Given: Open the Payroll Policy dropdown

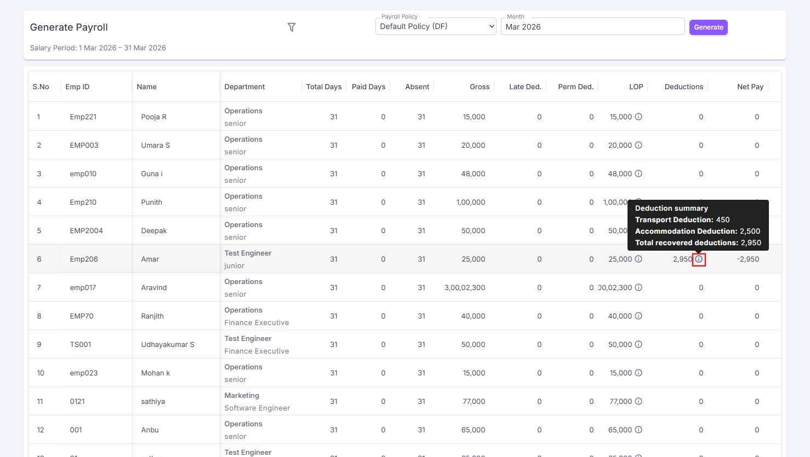Looking at the screenshot, I should 436,26.
